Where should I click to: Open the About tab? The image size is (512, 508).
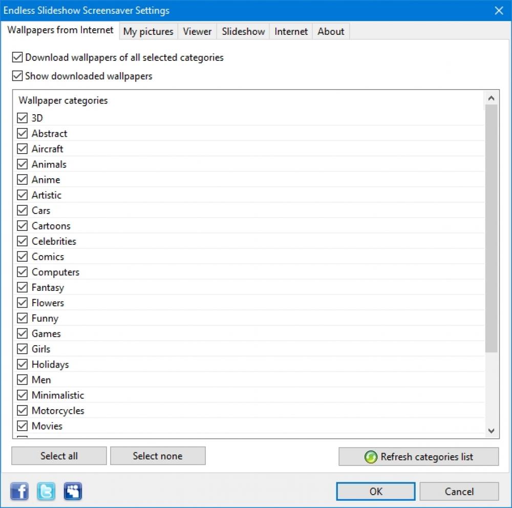coord(330,31)
